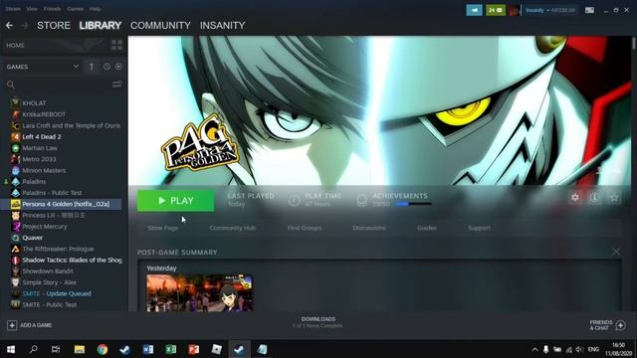
Task: Click the library HOME button
Action: point(15,45)
